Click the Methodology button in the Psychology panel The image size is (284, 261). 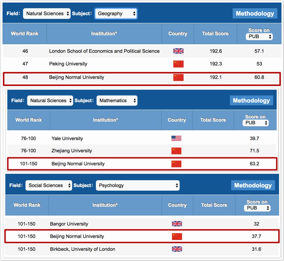point(253,185)
